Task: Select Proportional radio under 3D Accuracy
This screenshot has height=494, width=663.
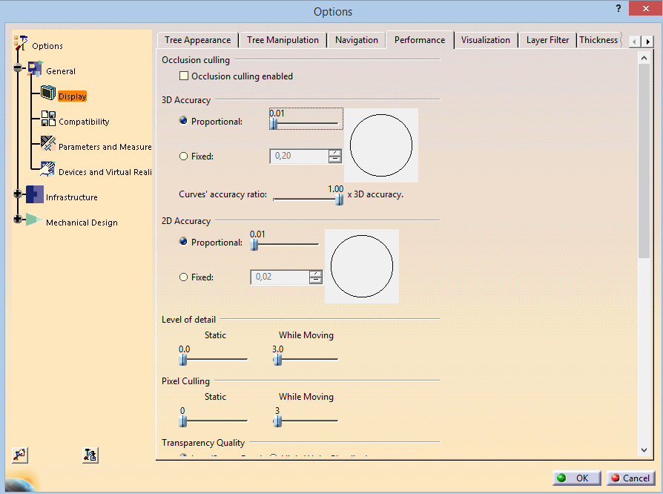Action: pyautogui.click(x=183, y=121)
